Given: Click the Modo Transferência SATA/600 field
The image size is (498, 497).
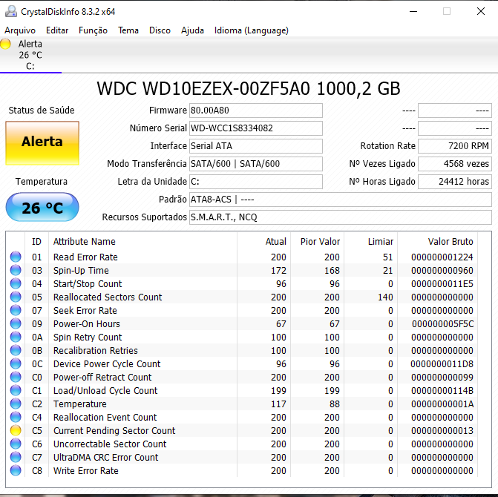Looking at the screenshot, I should [x=255, y=164].
